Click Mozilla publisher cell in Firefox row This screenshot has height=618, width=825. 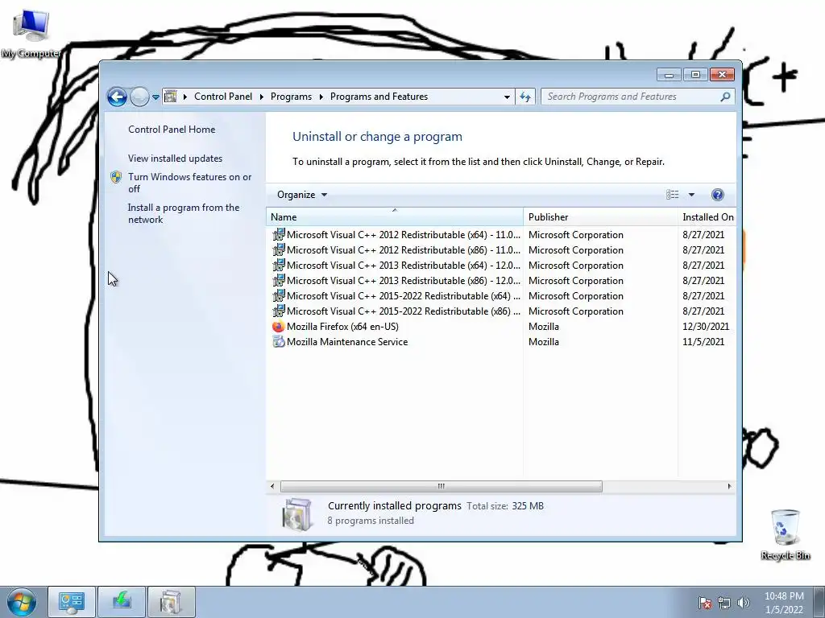(544, 327)
